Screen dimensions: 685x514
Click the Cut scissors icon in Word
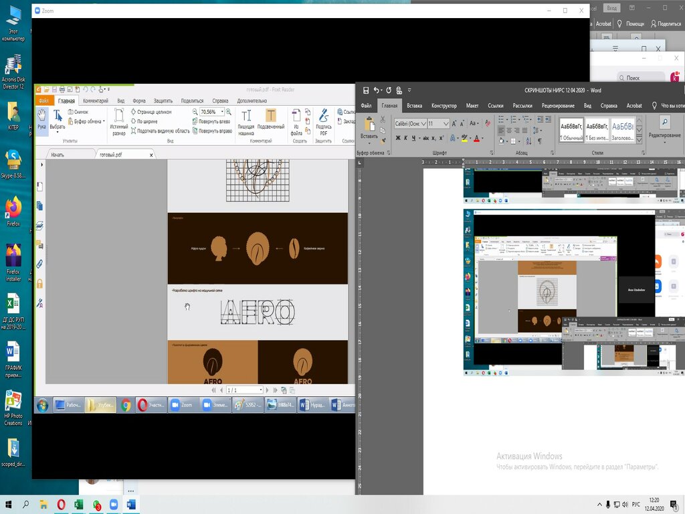[x=383, y=119]
